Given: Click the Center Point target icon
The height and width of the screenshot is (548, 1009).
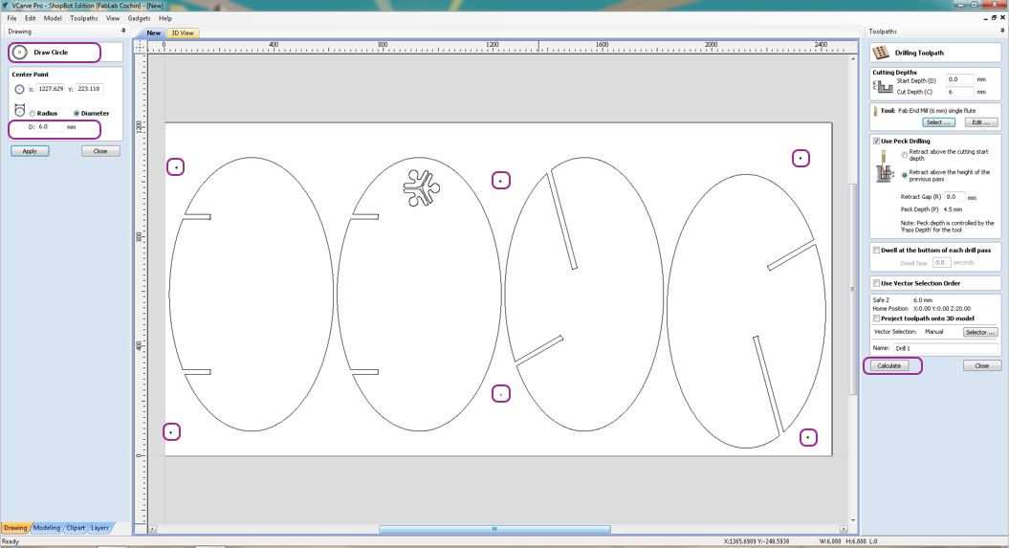Looking at the screenshot, I should coord(19,89).
